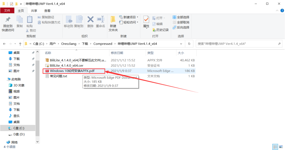Open 桌面 in Quick access pinned list
The image size is (285, 150).
(16, 53)
